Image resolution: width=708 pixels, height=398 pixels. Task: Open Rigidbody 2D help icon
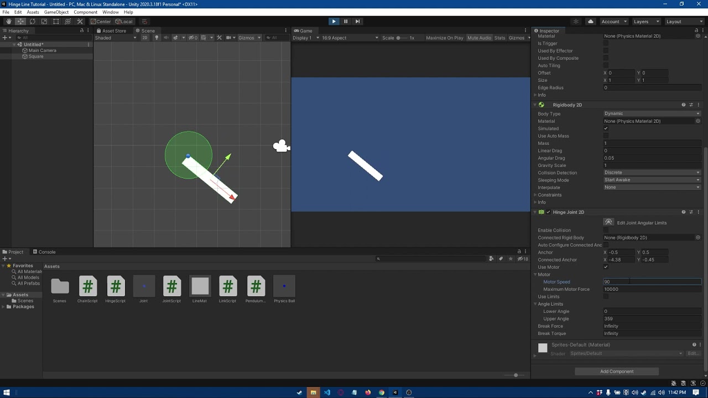click(684, 105)
